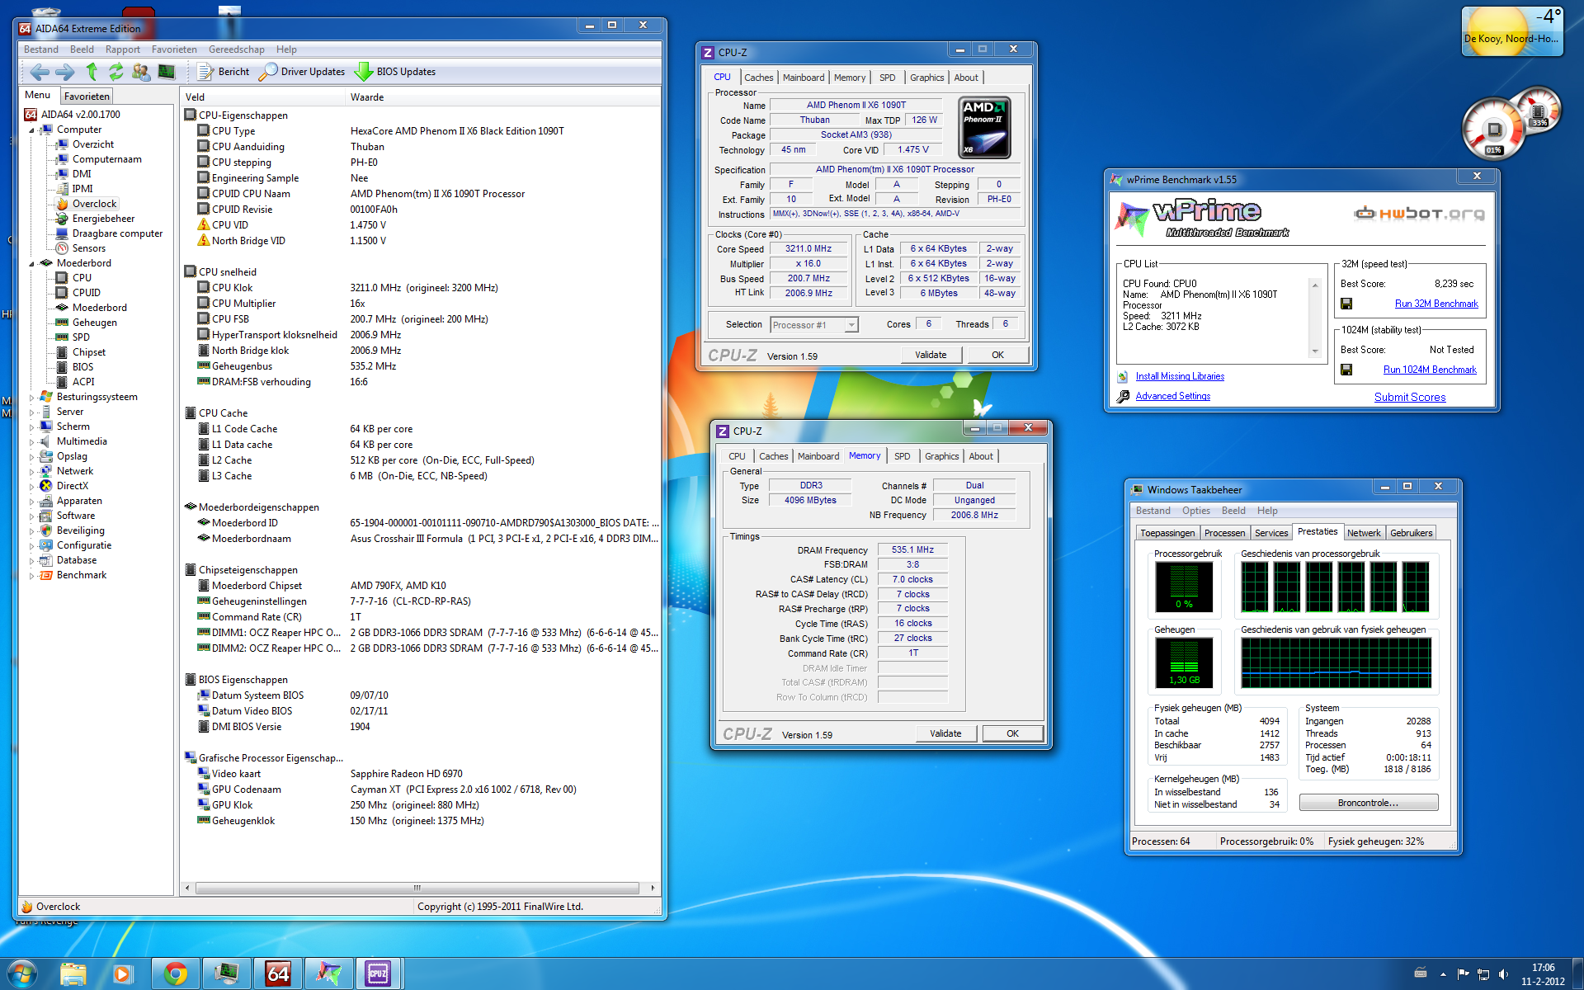Open Driver Updates in AIDA64 toolbar
Viewport: 1584px width, 990px height.
click(x=302, y=72)
